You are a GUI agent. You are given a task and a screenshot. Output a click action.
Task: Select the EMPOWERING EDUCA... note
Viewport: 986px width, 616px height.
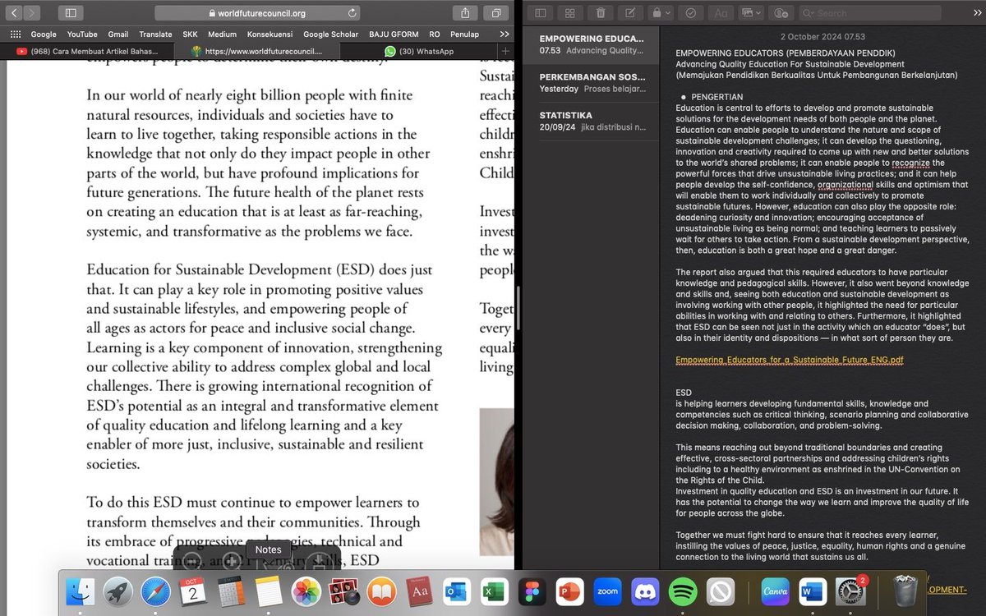coord(591,44)
